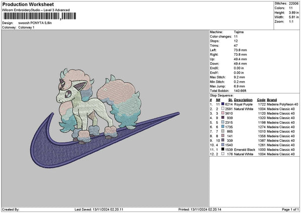Viewport: 301px width, 213px height.
Task: Select 'Wilcom EmbroideryStudio – Level 3 Advanced' text
Action: click(x=36, y=10)
